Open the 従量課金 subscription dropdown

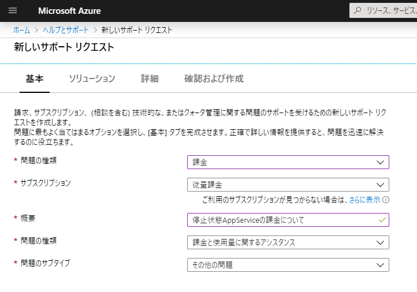click(x=288, y=185)
